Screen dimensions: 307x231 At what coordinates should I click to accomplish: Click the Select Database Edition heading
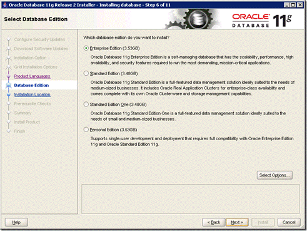pyautogui.click(x=36, y=19)
